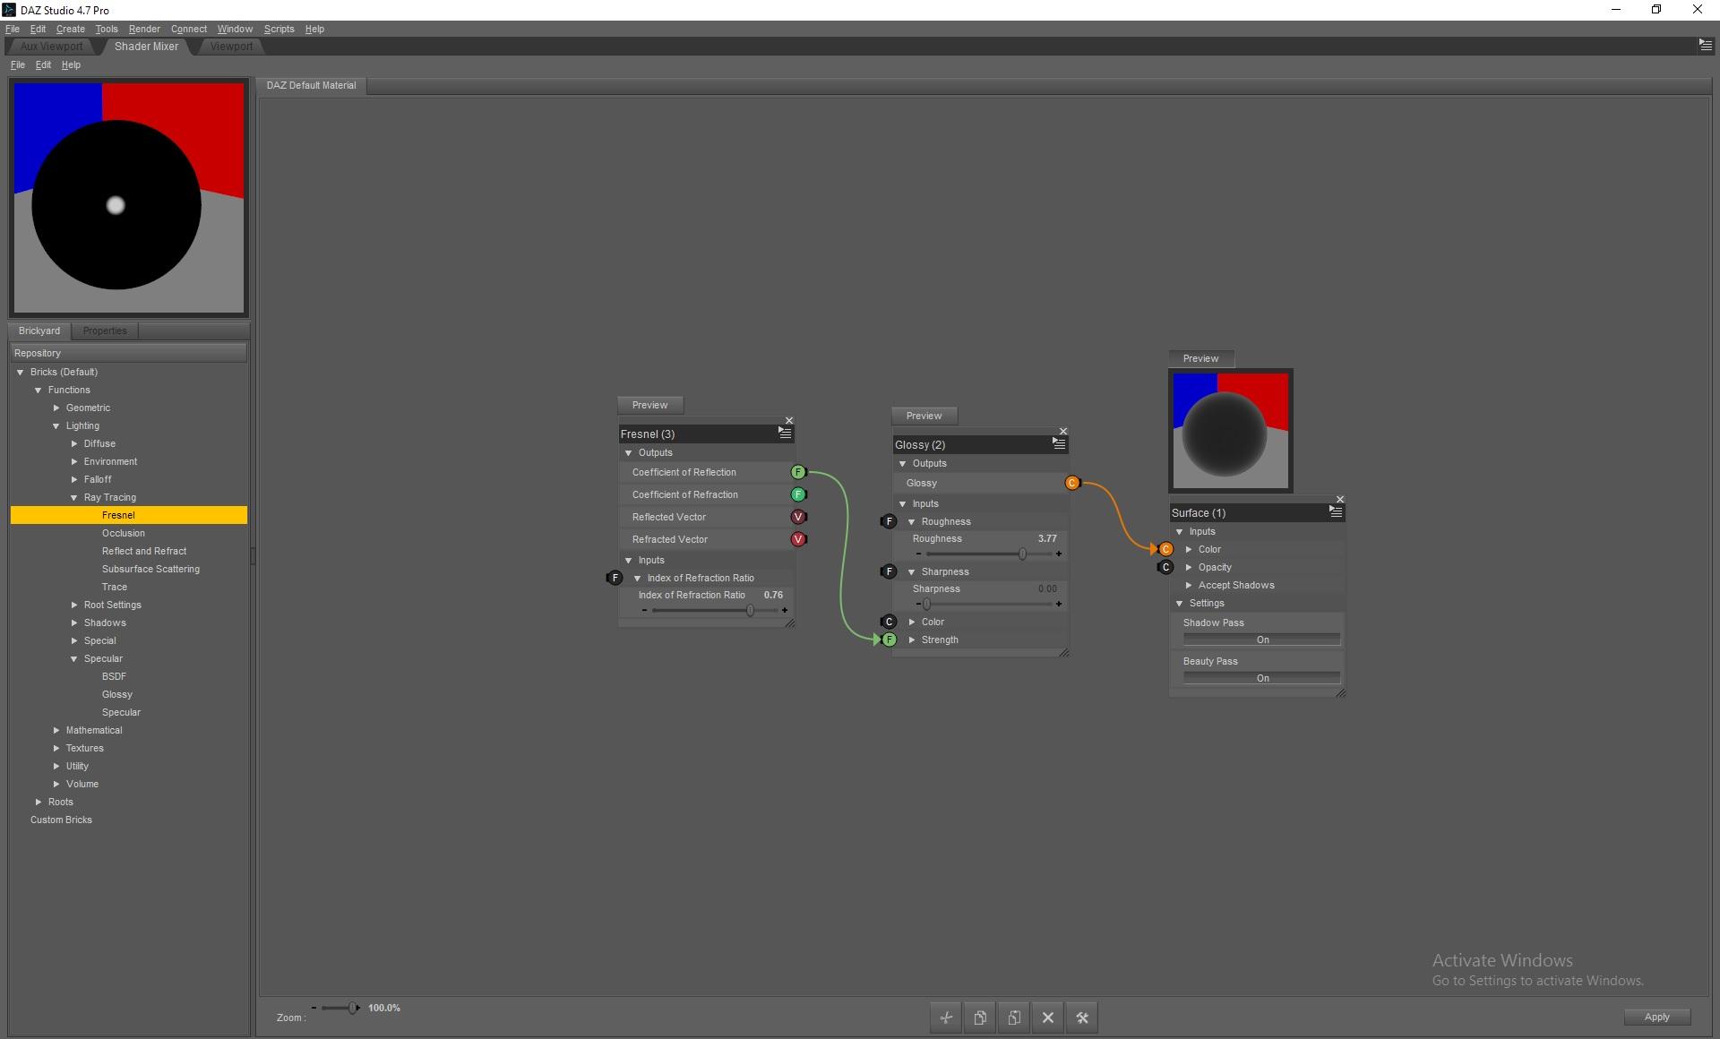Collapse the Ray Tracing tree node
Viewport: 1720px width, 1039px height.
point(74,497)
